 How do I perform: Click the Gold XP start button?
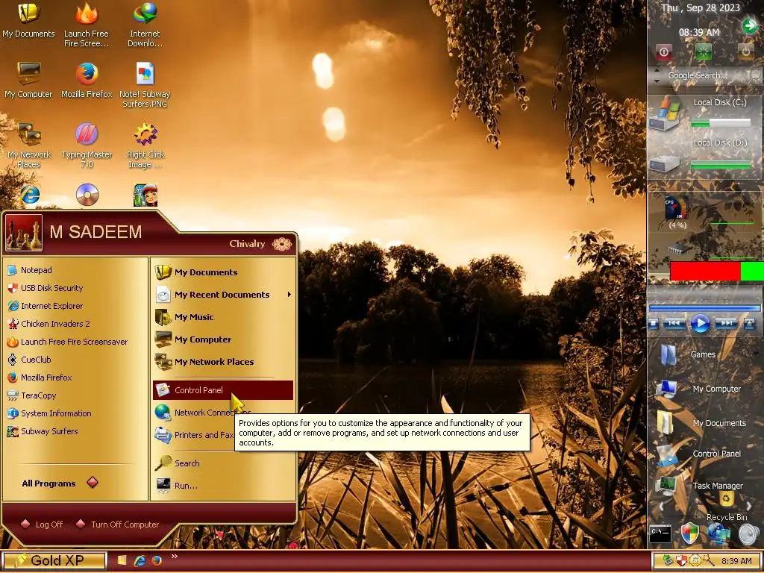click(x=54, y=561)
